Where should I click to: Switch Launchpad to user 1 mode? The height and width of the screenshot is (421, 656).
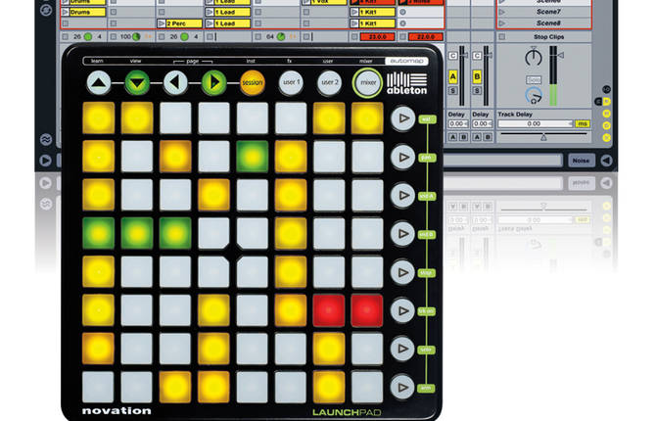click(291, 82)
